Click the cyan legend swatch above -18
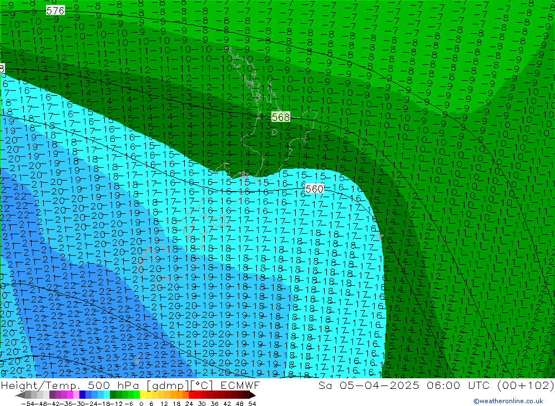Screen dimensions: 555x406 pos(107,395)
